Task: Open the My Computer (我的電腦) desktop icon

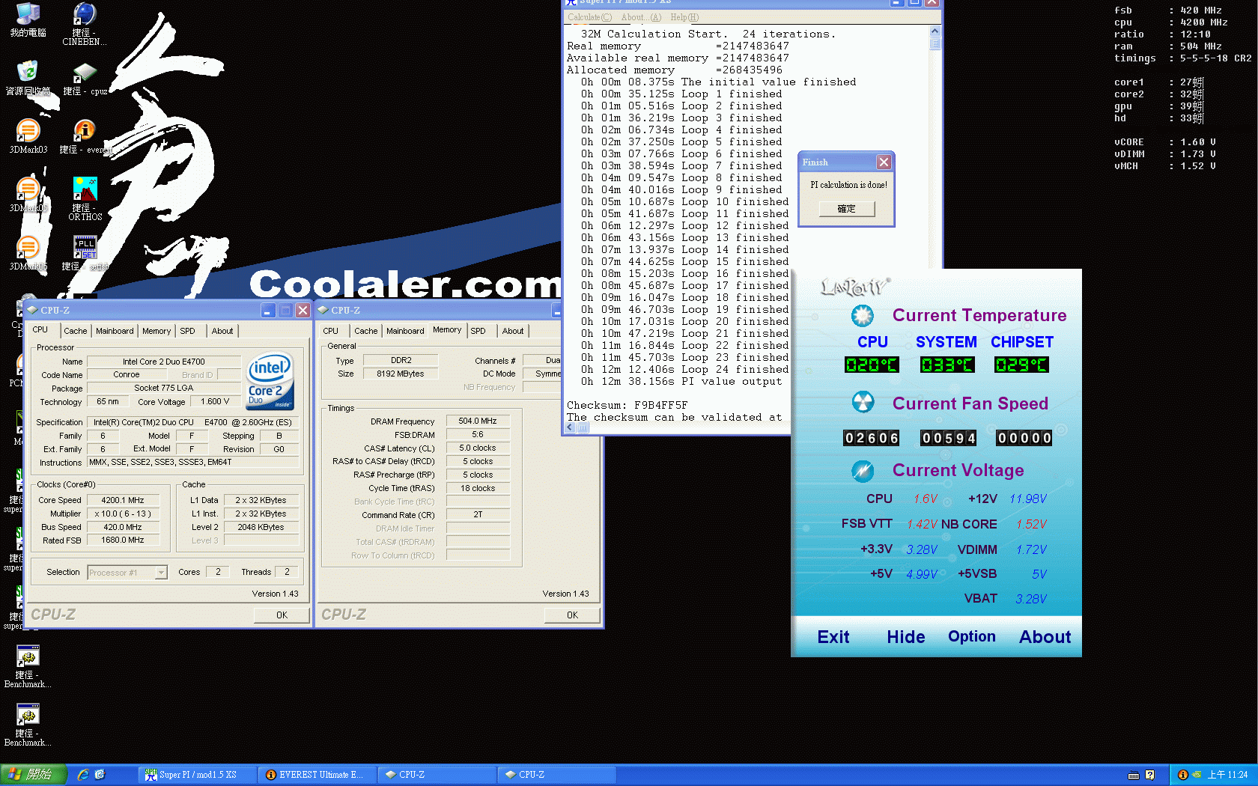Action: click(x=28, y=19)
